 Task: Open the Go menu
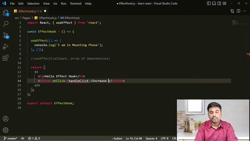pos(55,4)
